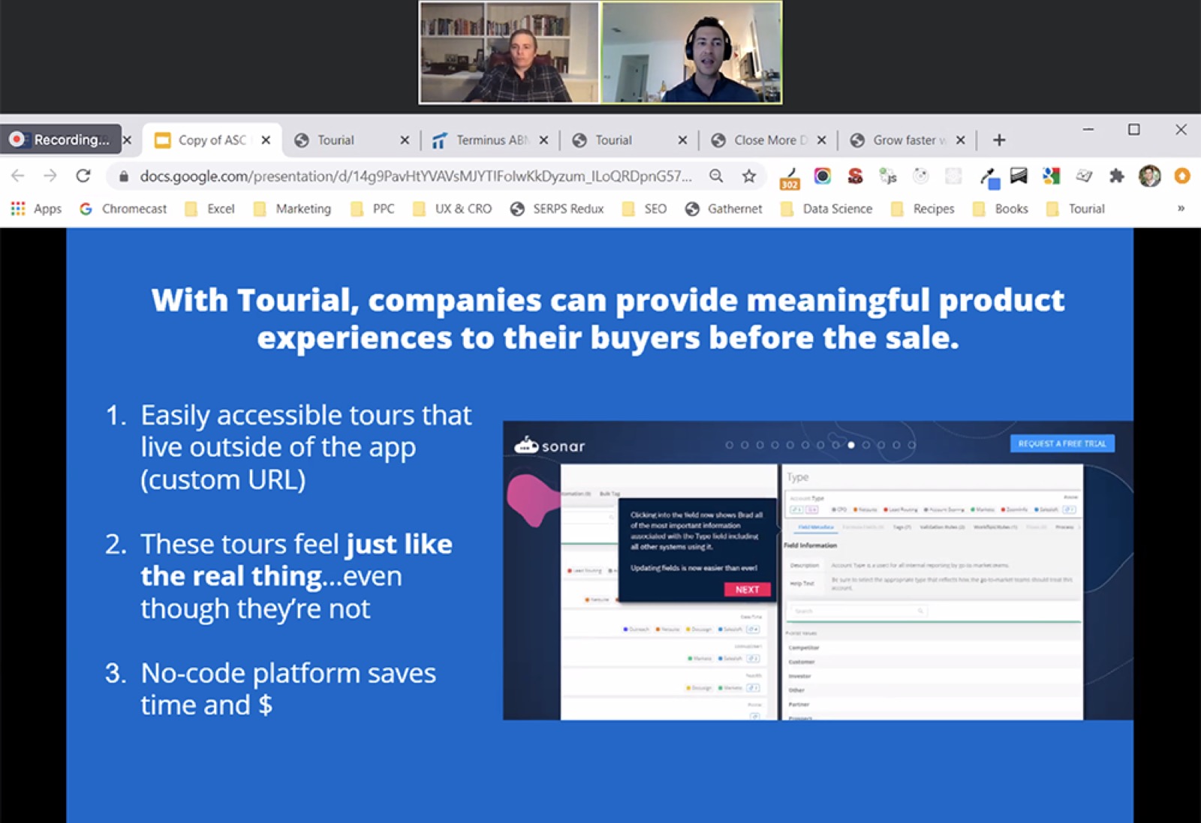Open the Chrome profile avatar

pos(1149,176)
